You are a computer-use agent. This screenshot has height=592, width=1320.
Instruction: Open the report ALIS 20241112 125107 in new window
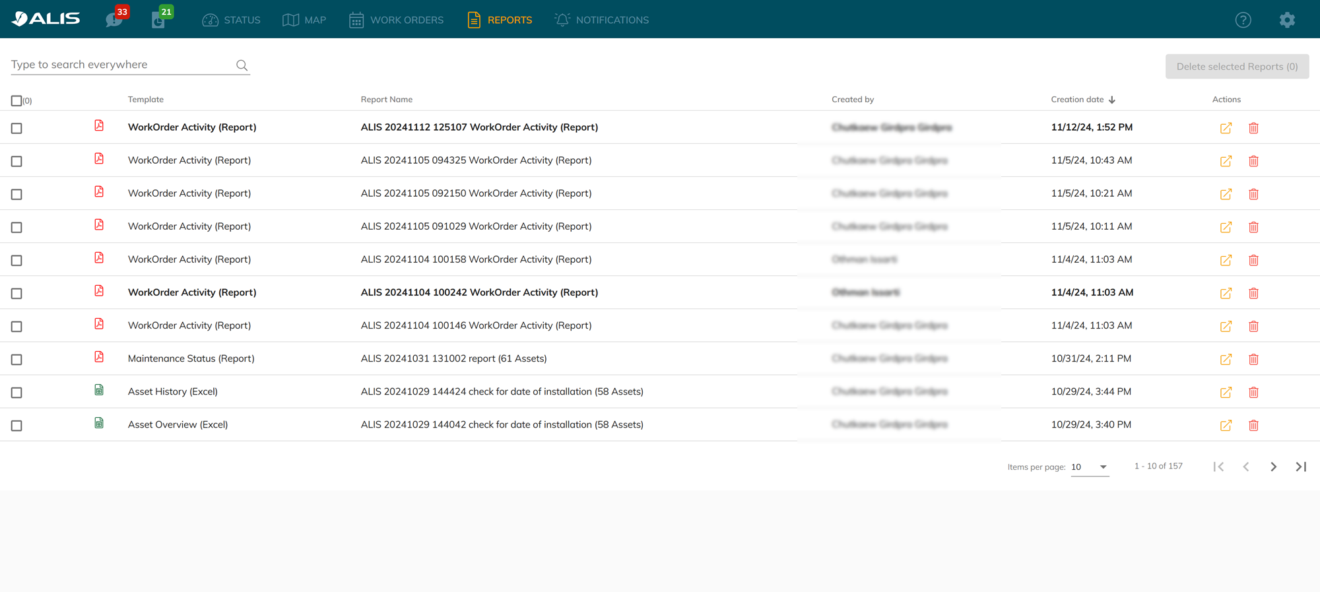[1226, 128]
